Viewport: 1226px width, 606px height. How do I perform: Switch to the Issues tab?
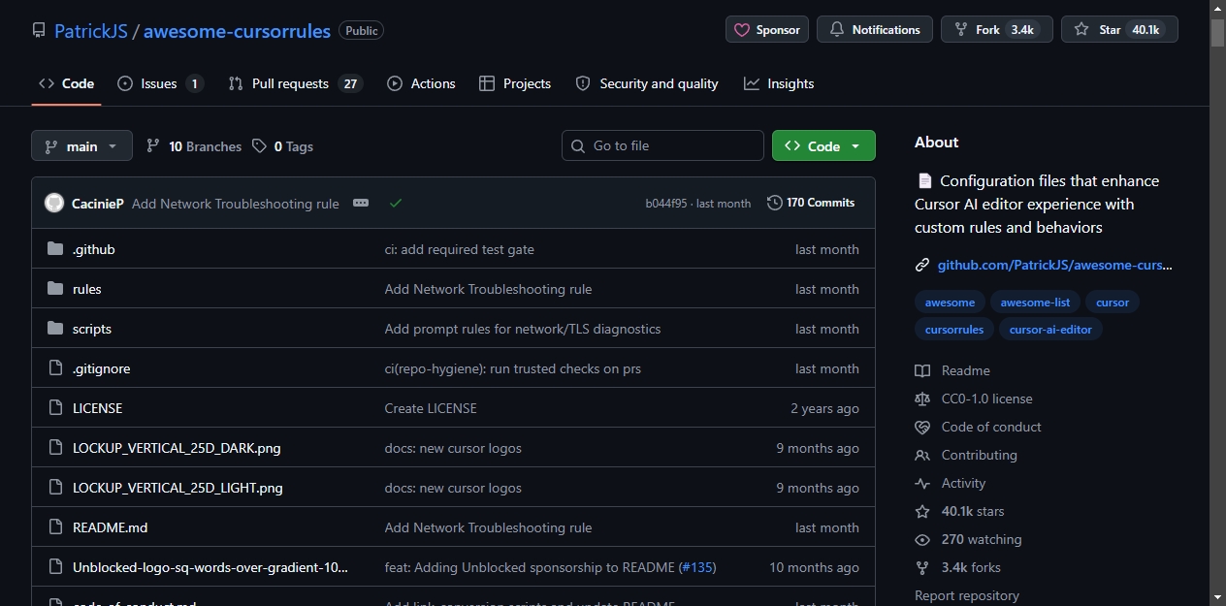click(x=160, y=83)
